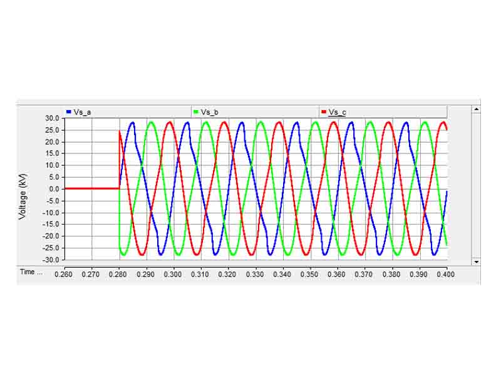The image size is (496, 383).
Task: Click the empty legend area right of Vs_c
Action: click(401, 112)
